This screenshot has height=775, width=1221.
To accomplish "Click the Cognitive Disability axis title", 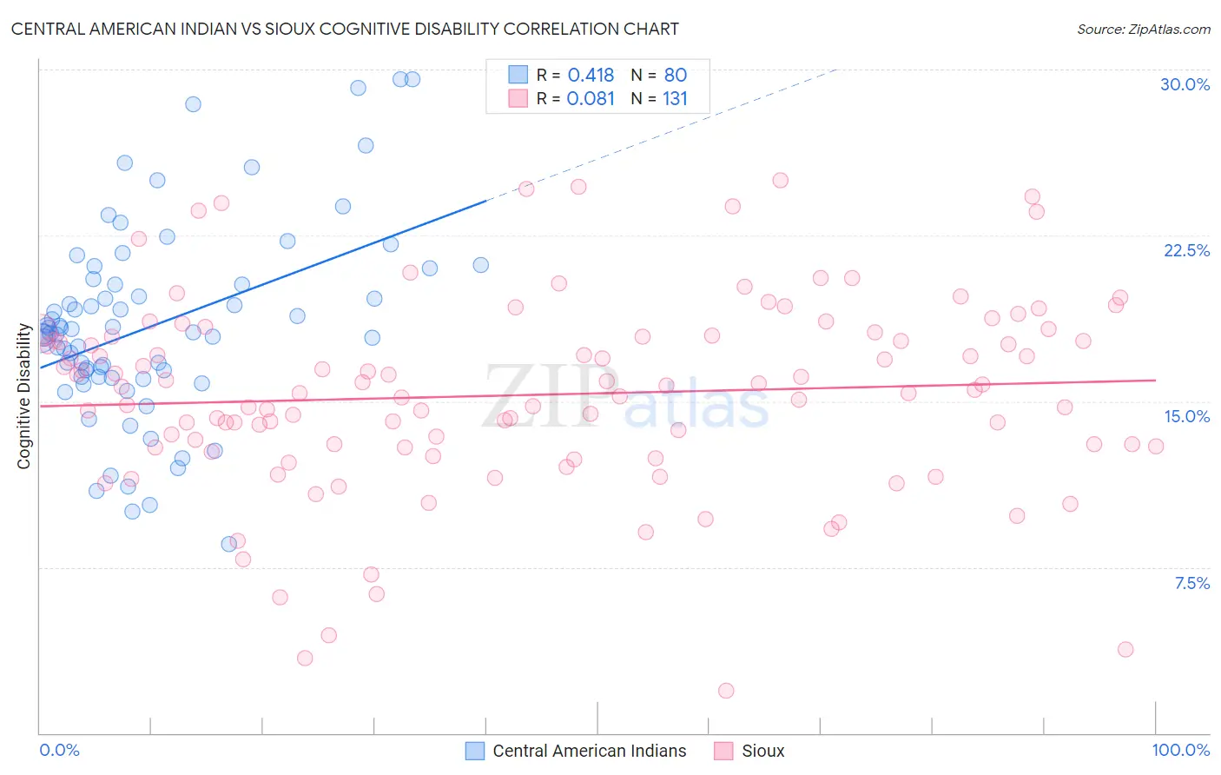I will 24,396.
